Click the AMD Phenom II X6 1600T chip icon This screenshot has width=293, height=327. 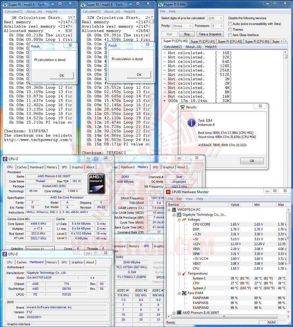click(179, 312)
